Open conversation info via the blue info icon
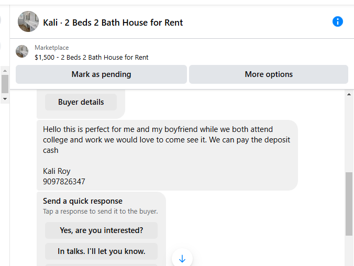 click(338, 21)
